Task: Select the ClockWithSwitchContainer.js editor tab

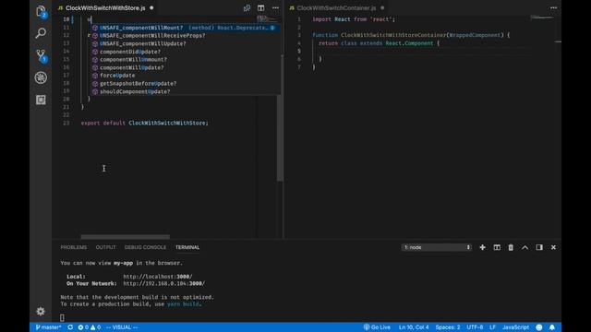Action: point(336,8)
